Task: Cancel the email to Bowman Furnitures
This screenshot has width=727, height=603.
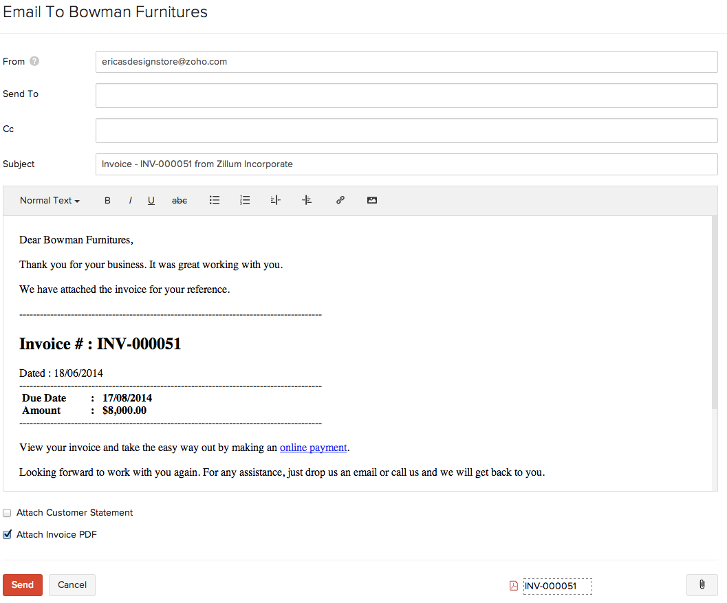Action: tap(72, 585)
